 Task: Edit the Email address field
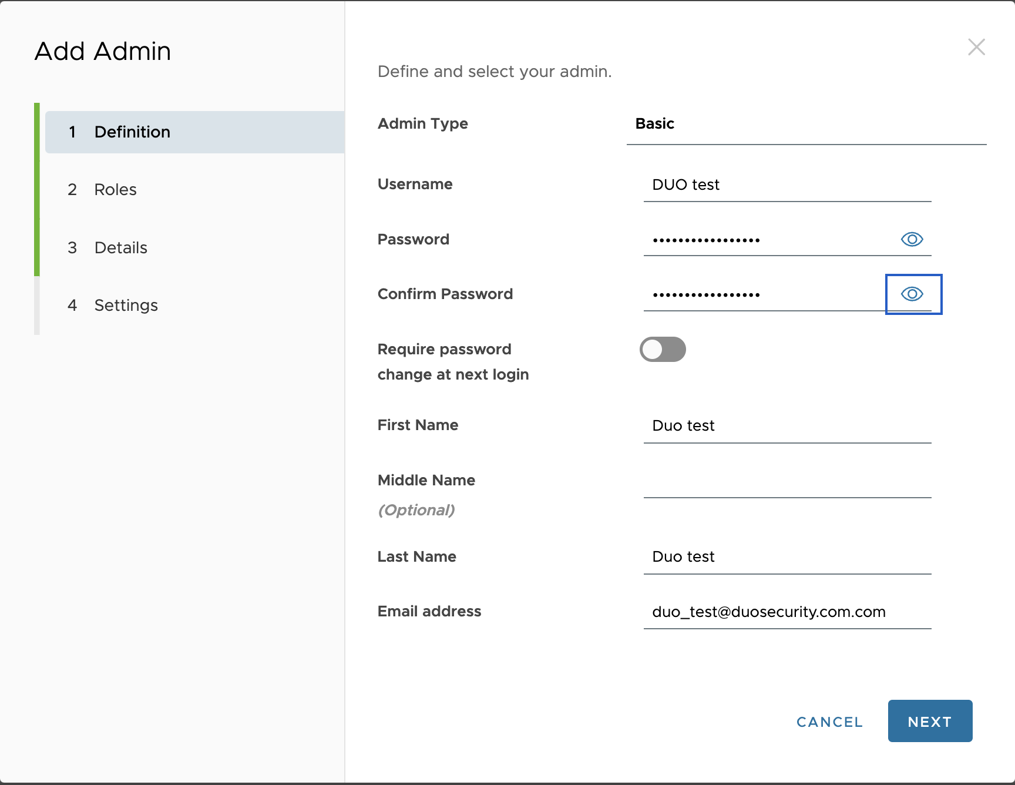coord(787,612)
